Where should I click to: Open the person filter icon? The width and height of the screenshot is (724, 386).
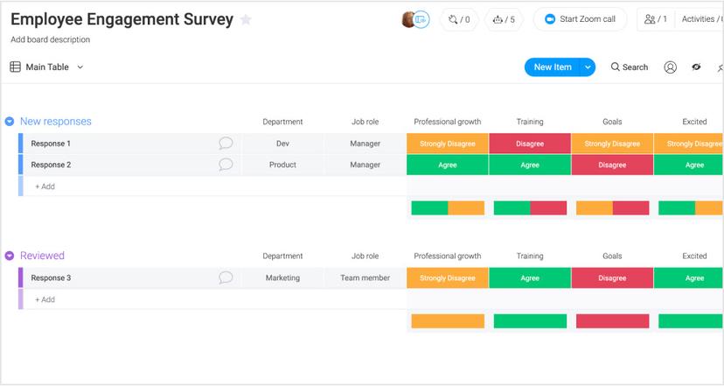pos(670,67)
